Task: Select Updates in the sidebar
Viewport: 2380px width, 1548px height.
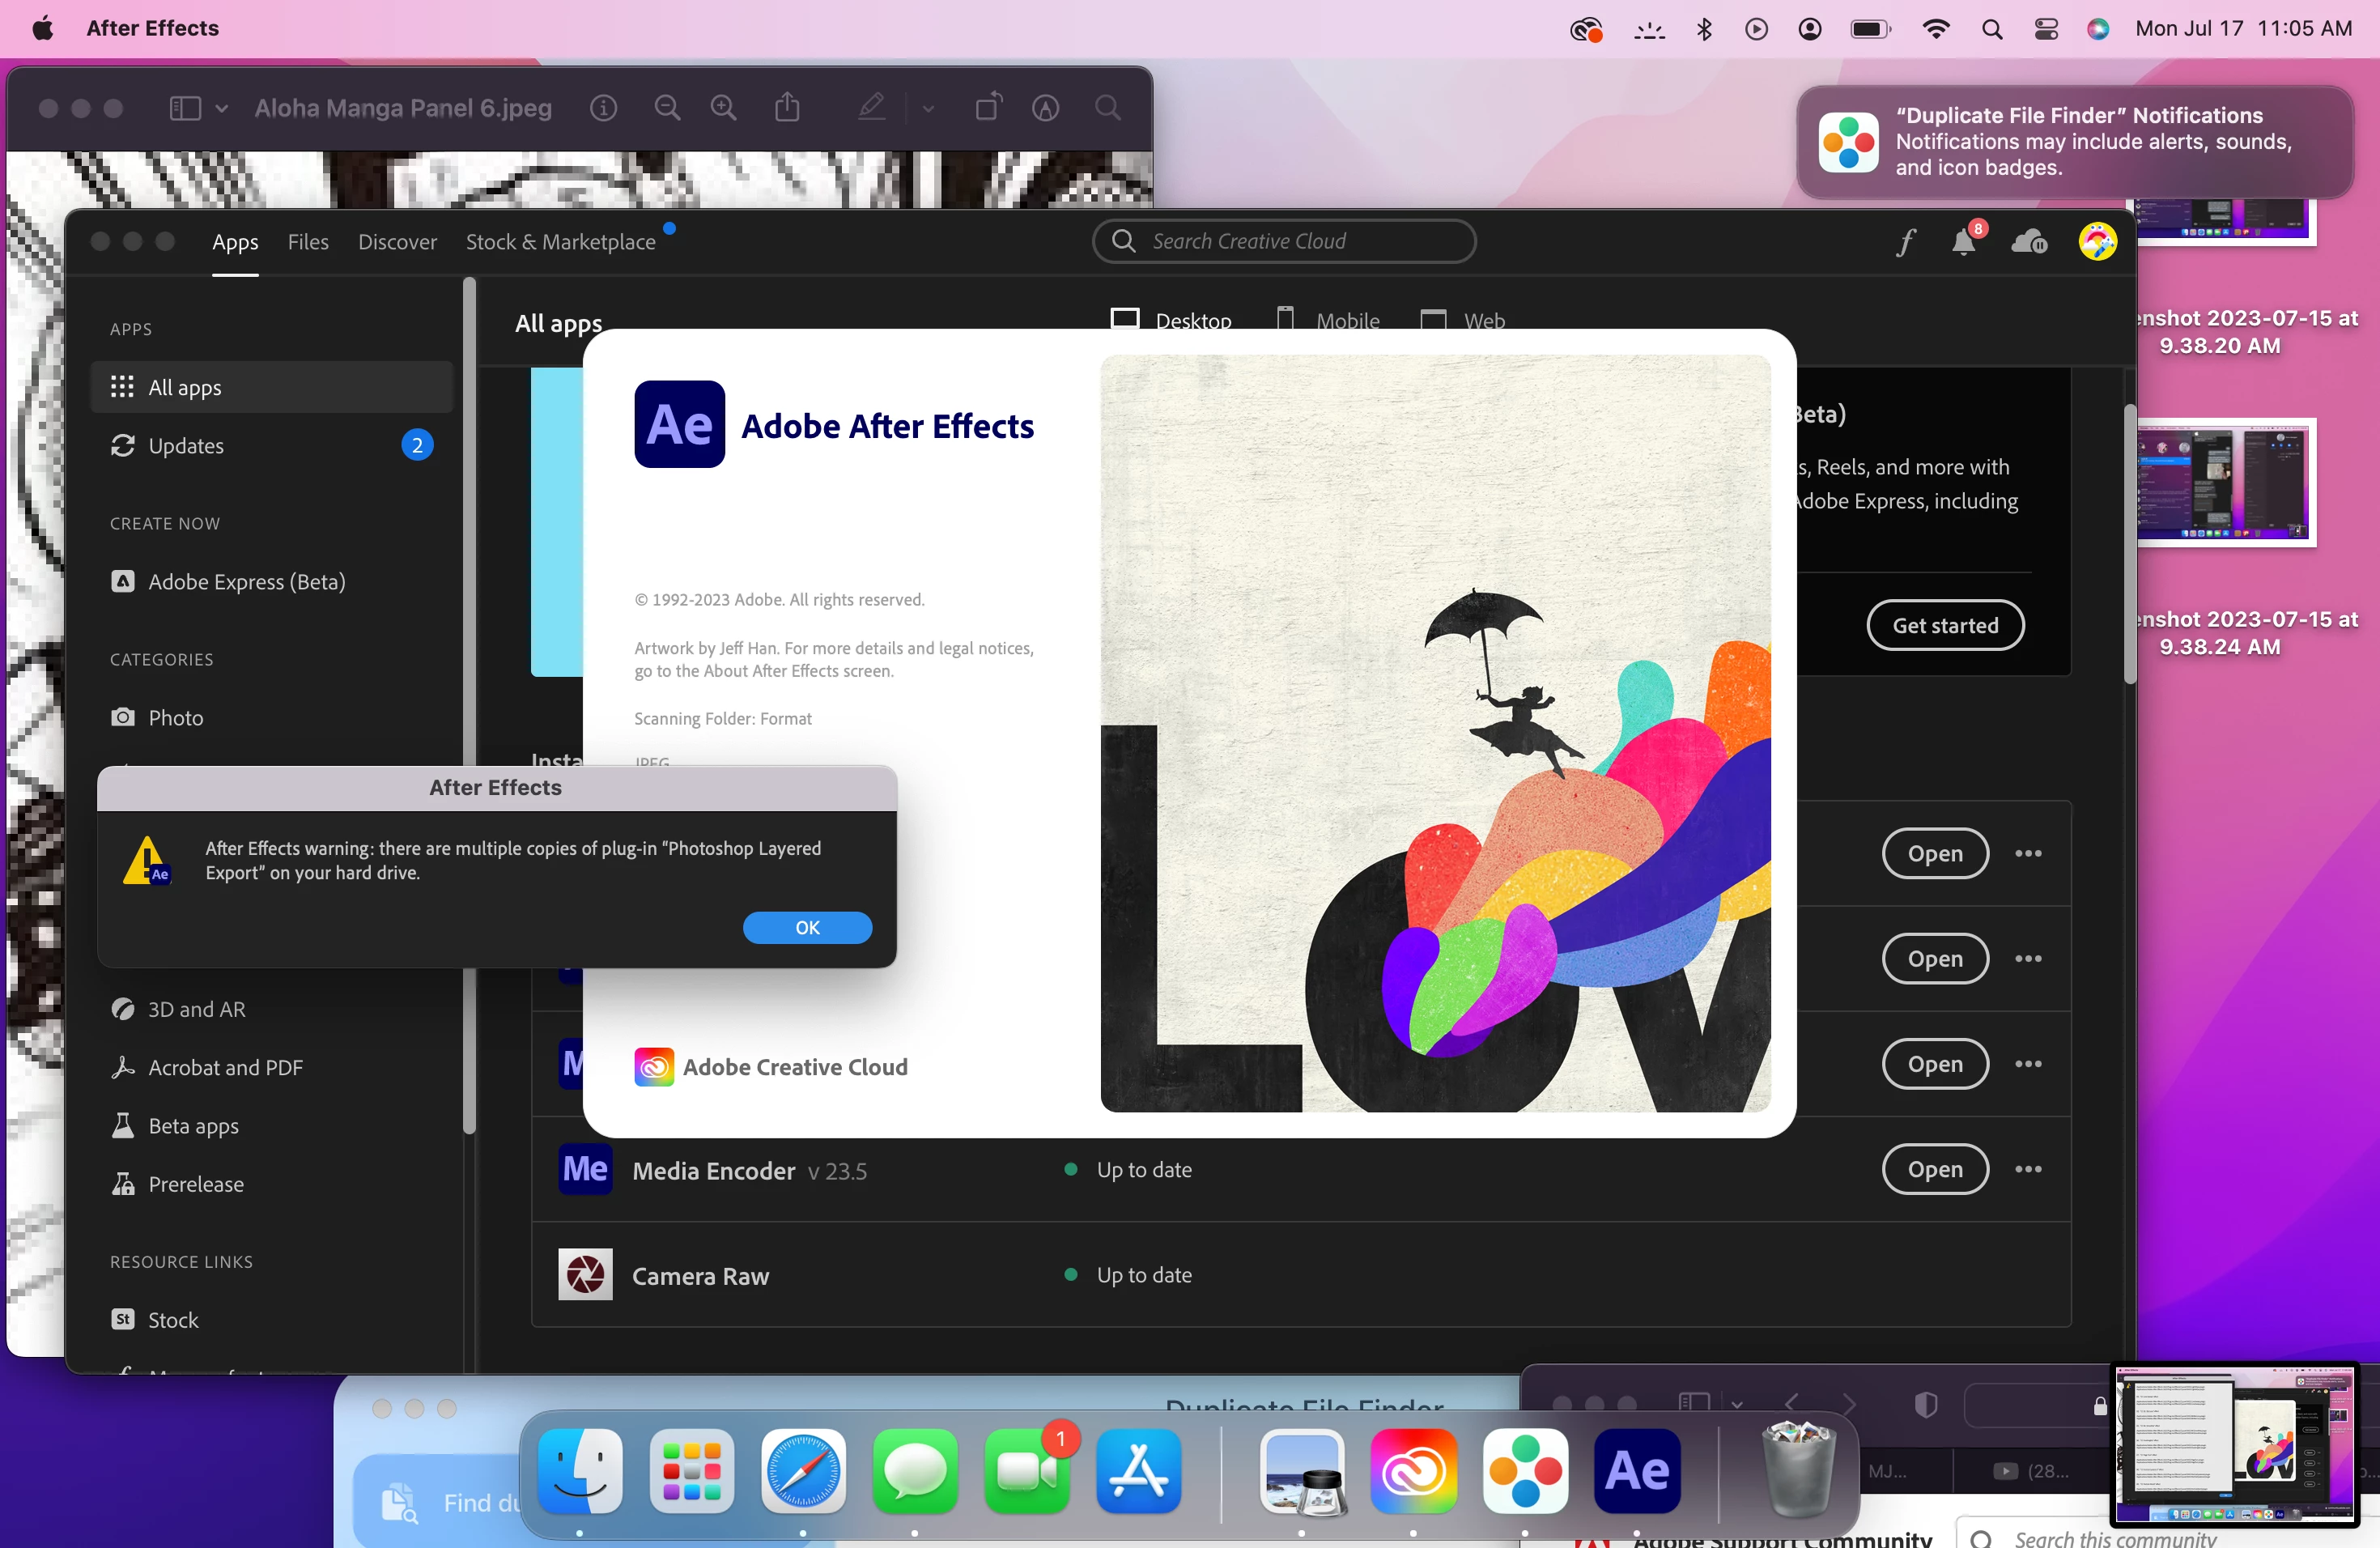Action: [186, 445]
